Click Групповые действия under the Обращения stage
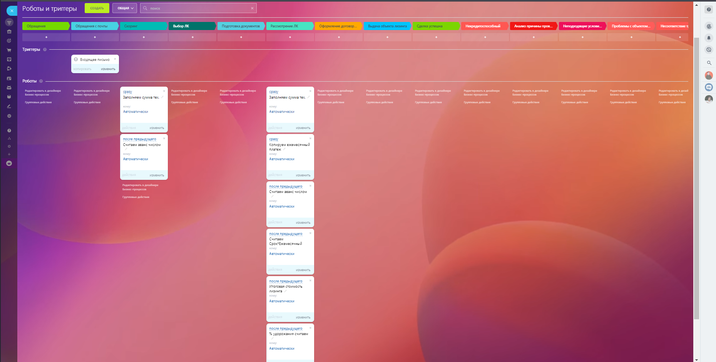This screenshot has height=362, width=716. coord(38,102)
